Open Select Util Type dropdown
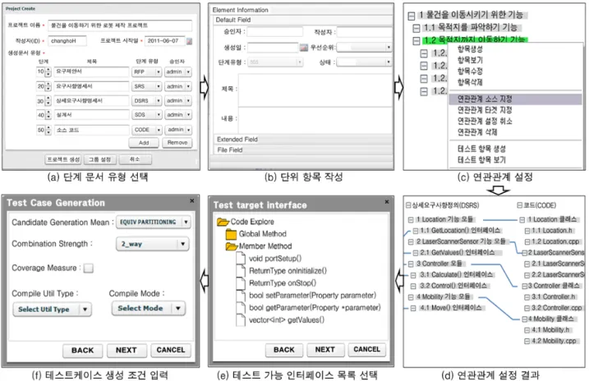 (x=53, y=310)
